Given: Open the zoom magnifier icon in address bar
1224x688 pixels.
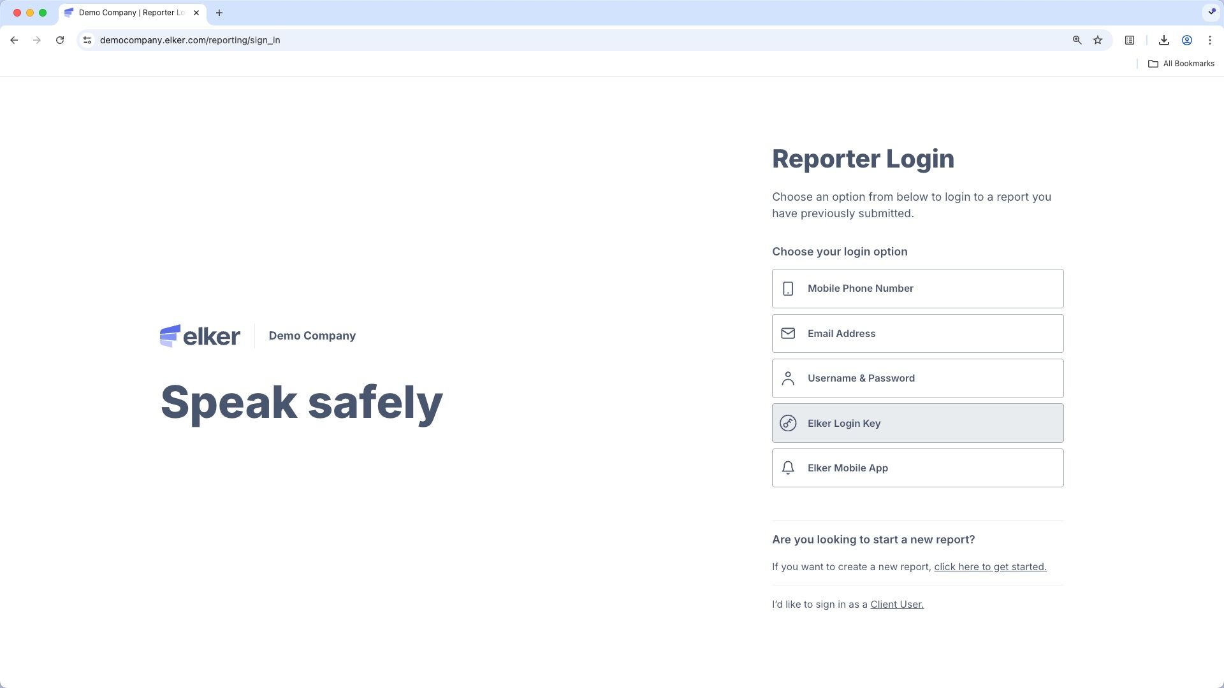Looking at the screenshot, I should pyautogui.click(x=1077, y=40).
